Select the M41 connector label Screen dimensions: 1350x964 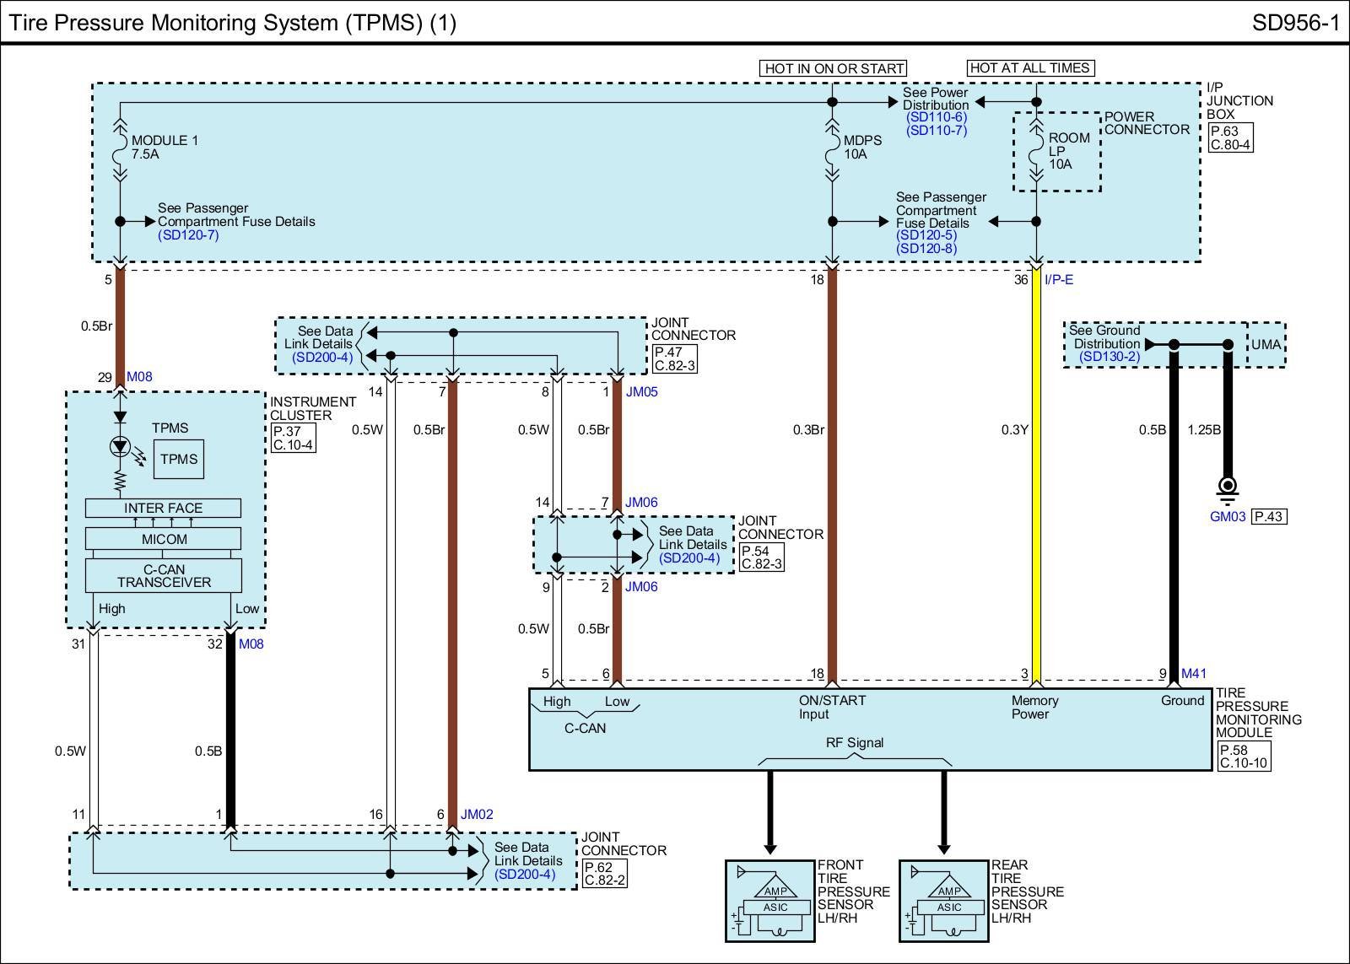pos(1193,673)
